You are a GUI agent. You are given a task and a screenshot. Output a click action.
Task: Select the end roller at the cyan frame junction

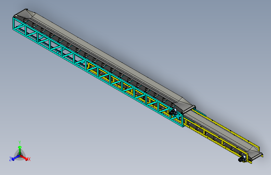point(188,109)
